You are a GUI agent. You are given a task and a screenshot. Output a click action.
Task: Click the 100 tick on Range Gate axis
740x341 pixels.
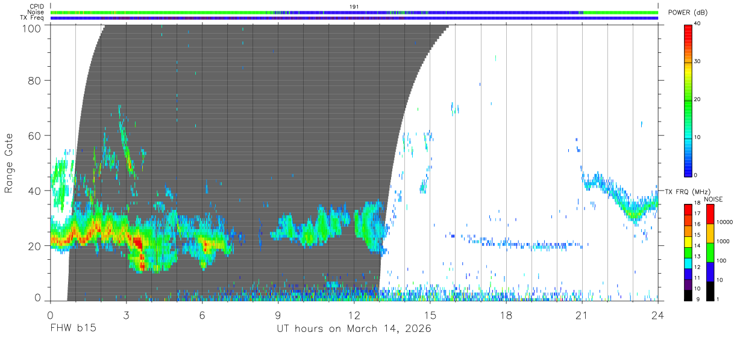tap(31, 28)
